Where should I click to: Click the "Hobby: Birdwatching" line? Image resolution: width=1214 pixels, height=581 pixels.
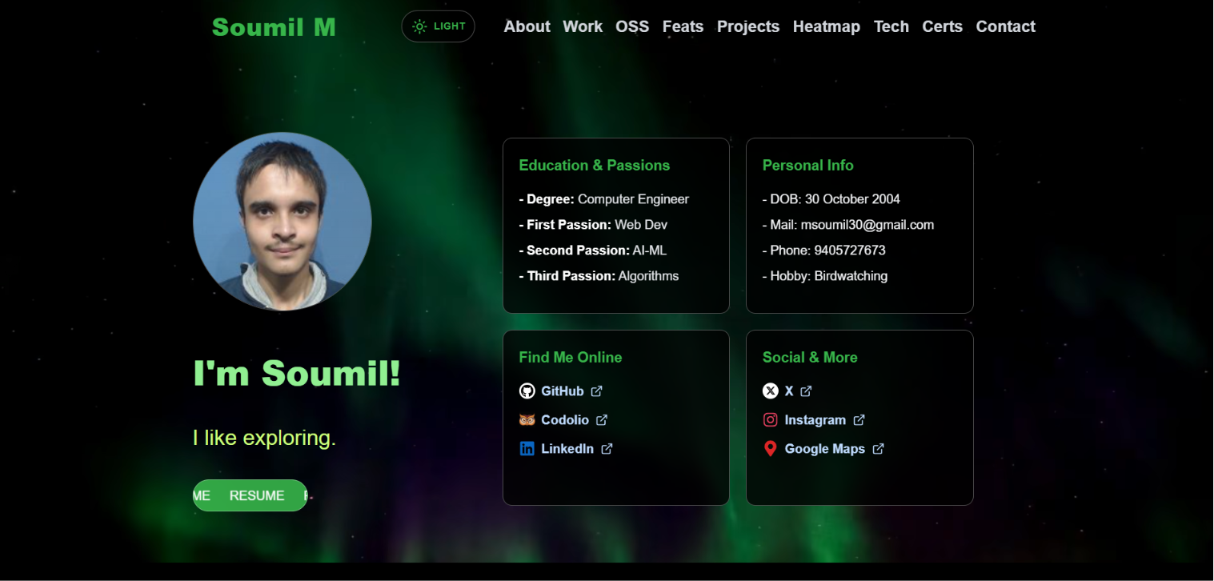click(x=825, y=276)
